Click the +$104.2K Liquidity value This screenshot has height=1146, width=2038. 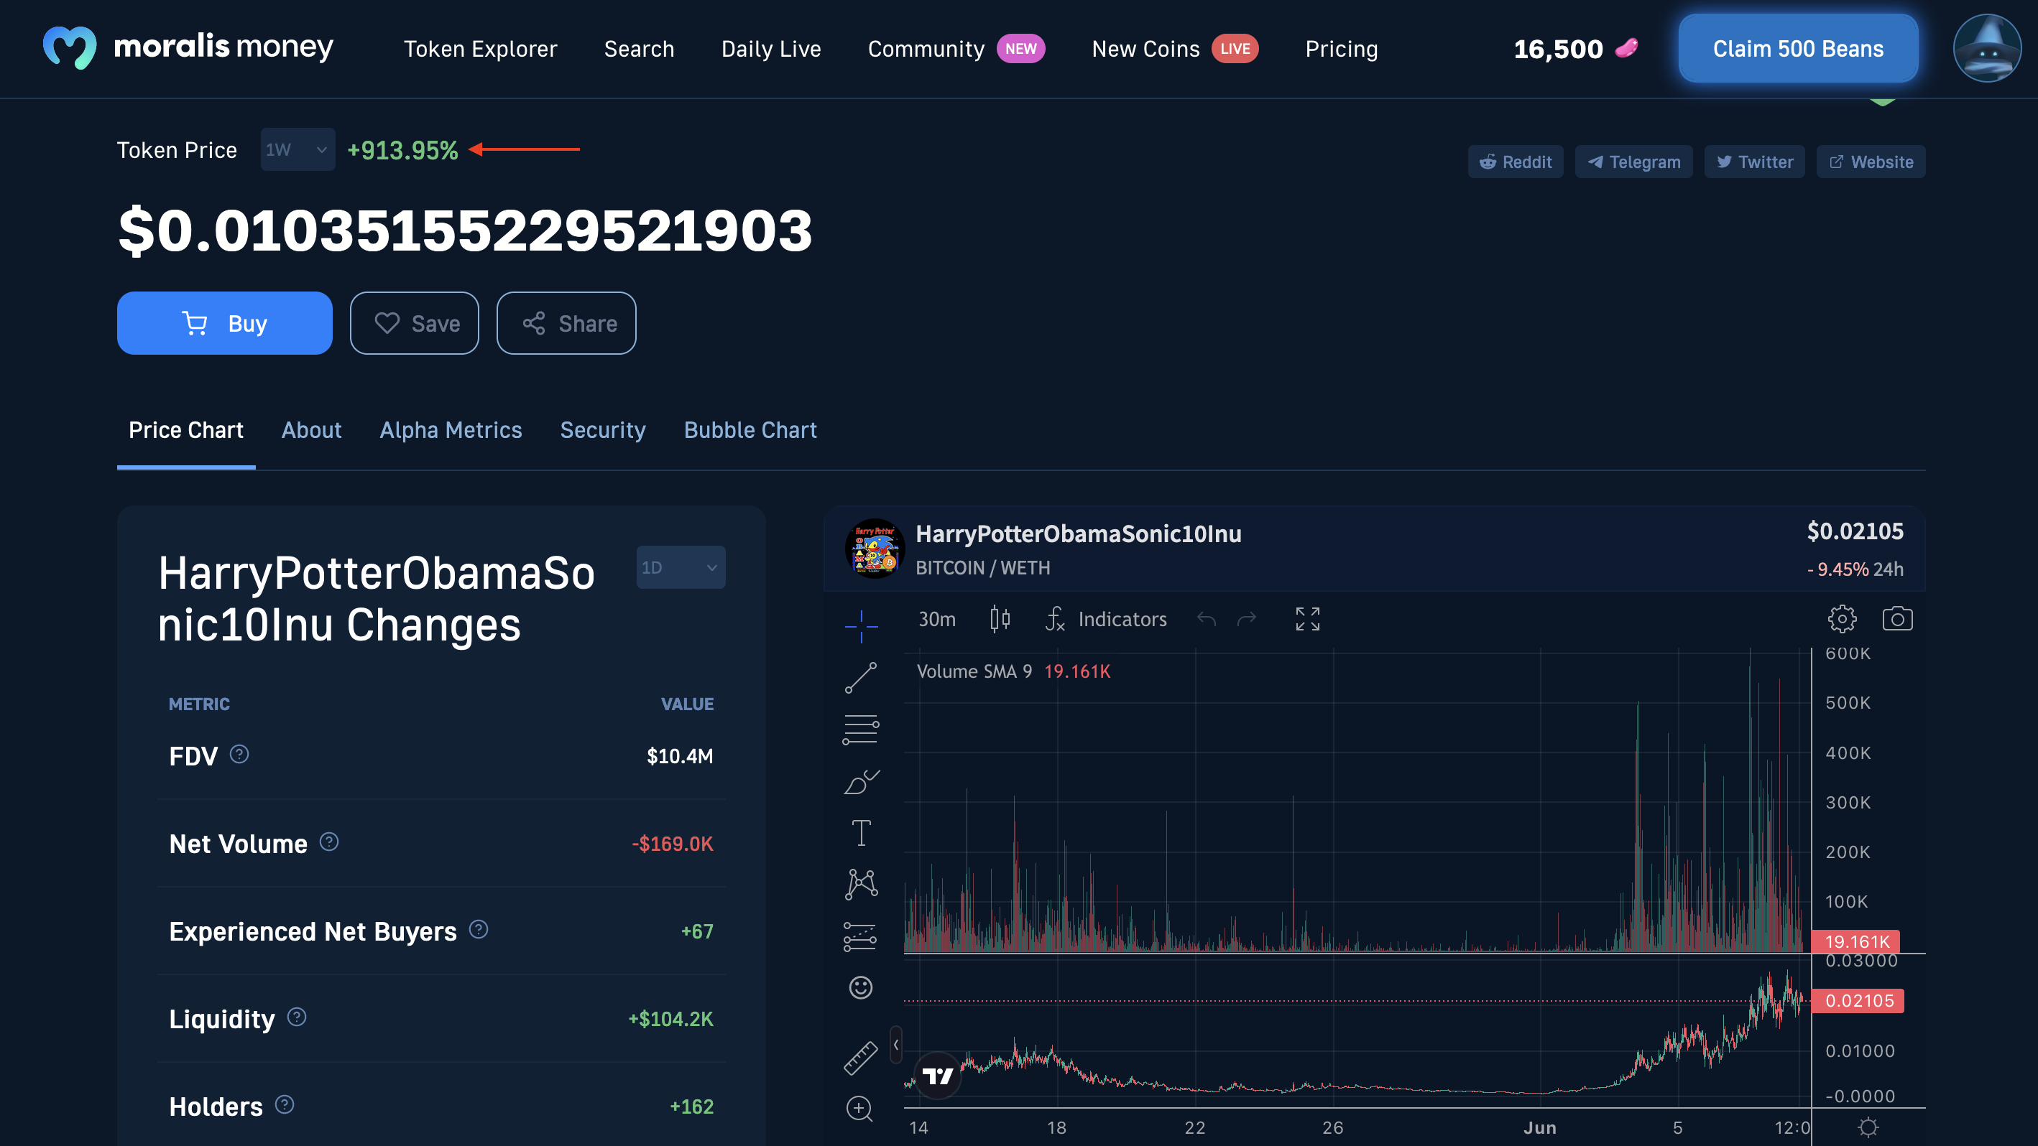[671, 1019]
